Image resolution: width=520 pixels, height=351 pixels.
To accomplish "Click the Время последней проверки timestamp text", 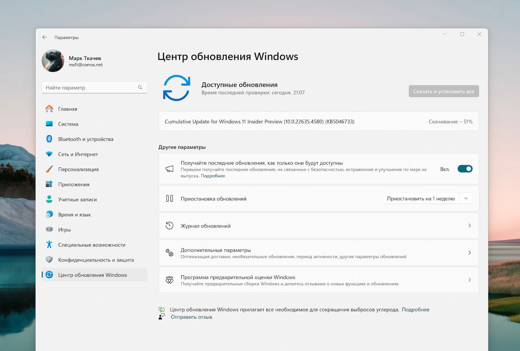I will 253,93.
